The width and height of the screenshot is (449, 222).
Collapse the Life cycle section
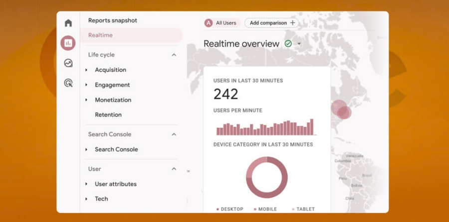[x=174, y=55]
